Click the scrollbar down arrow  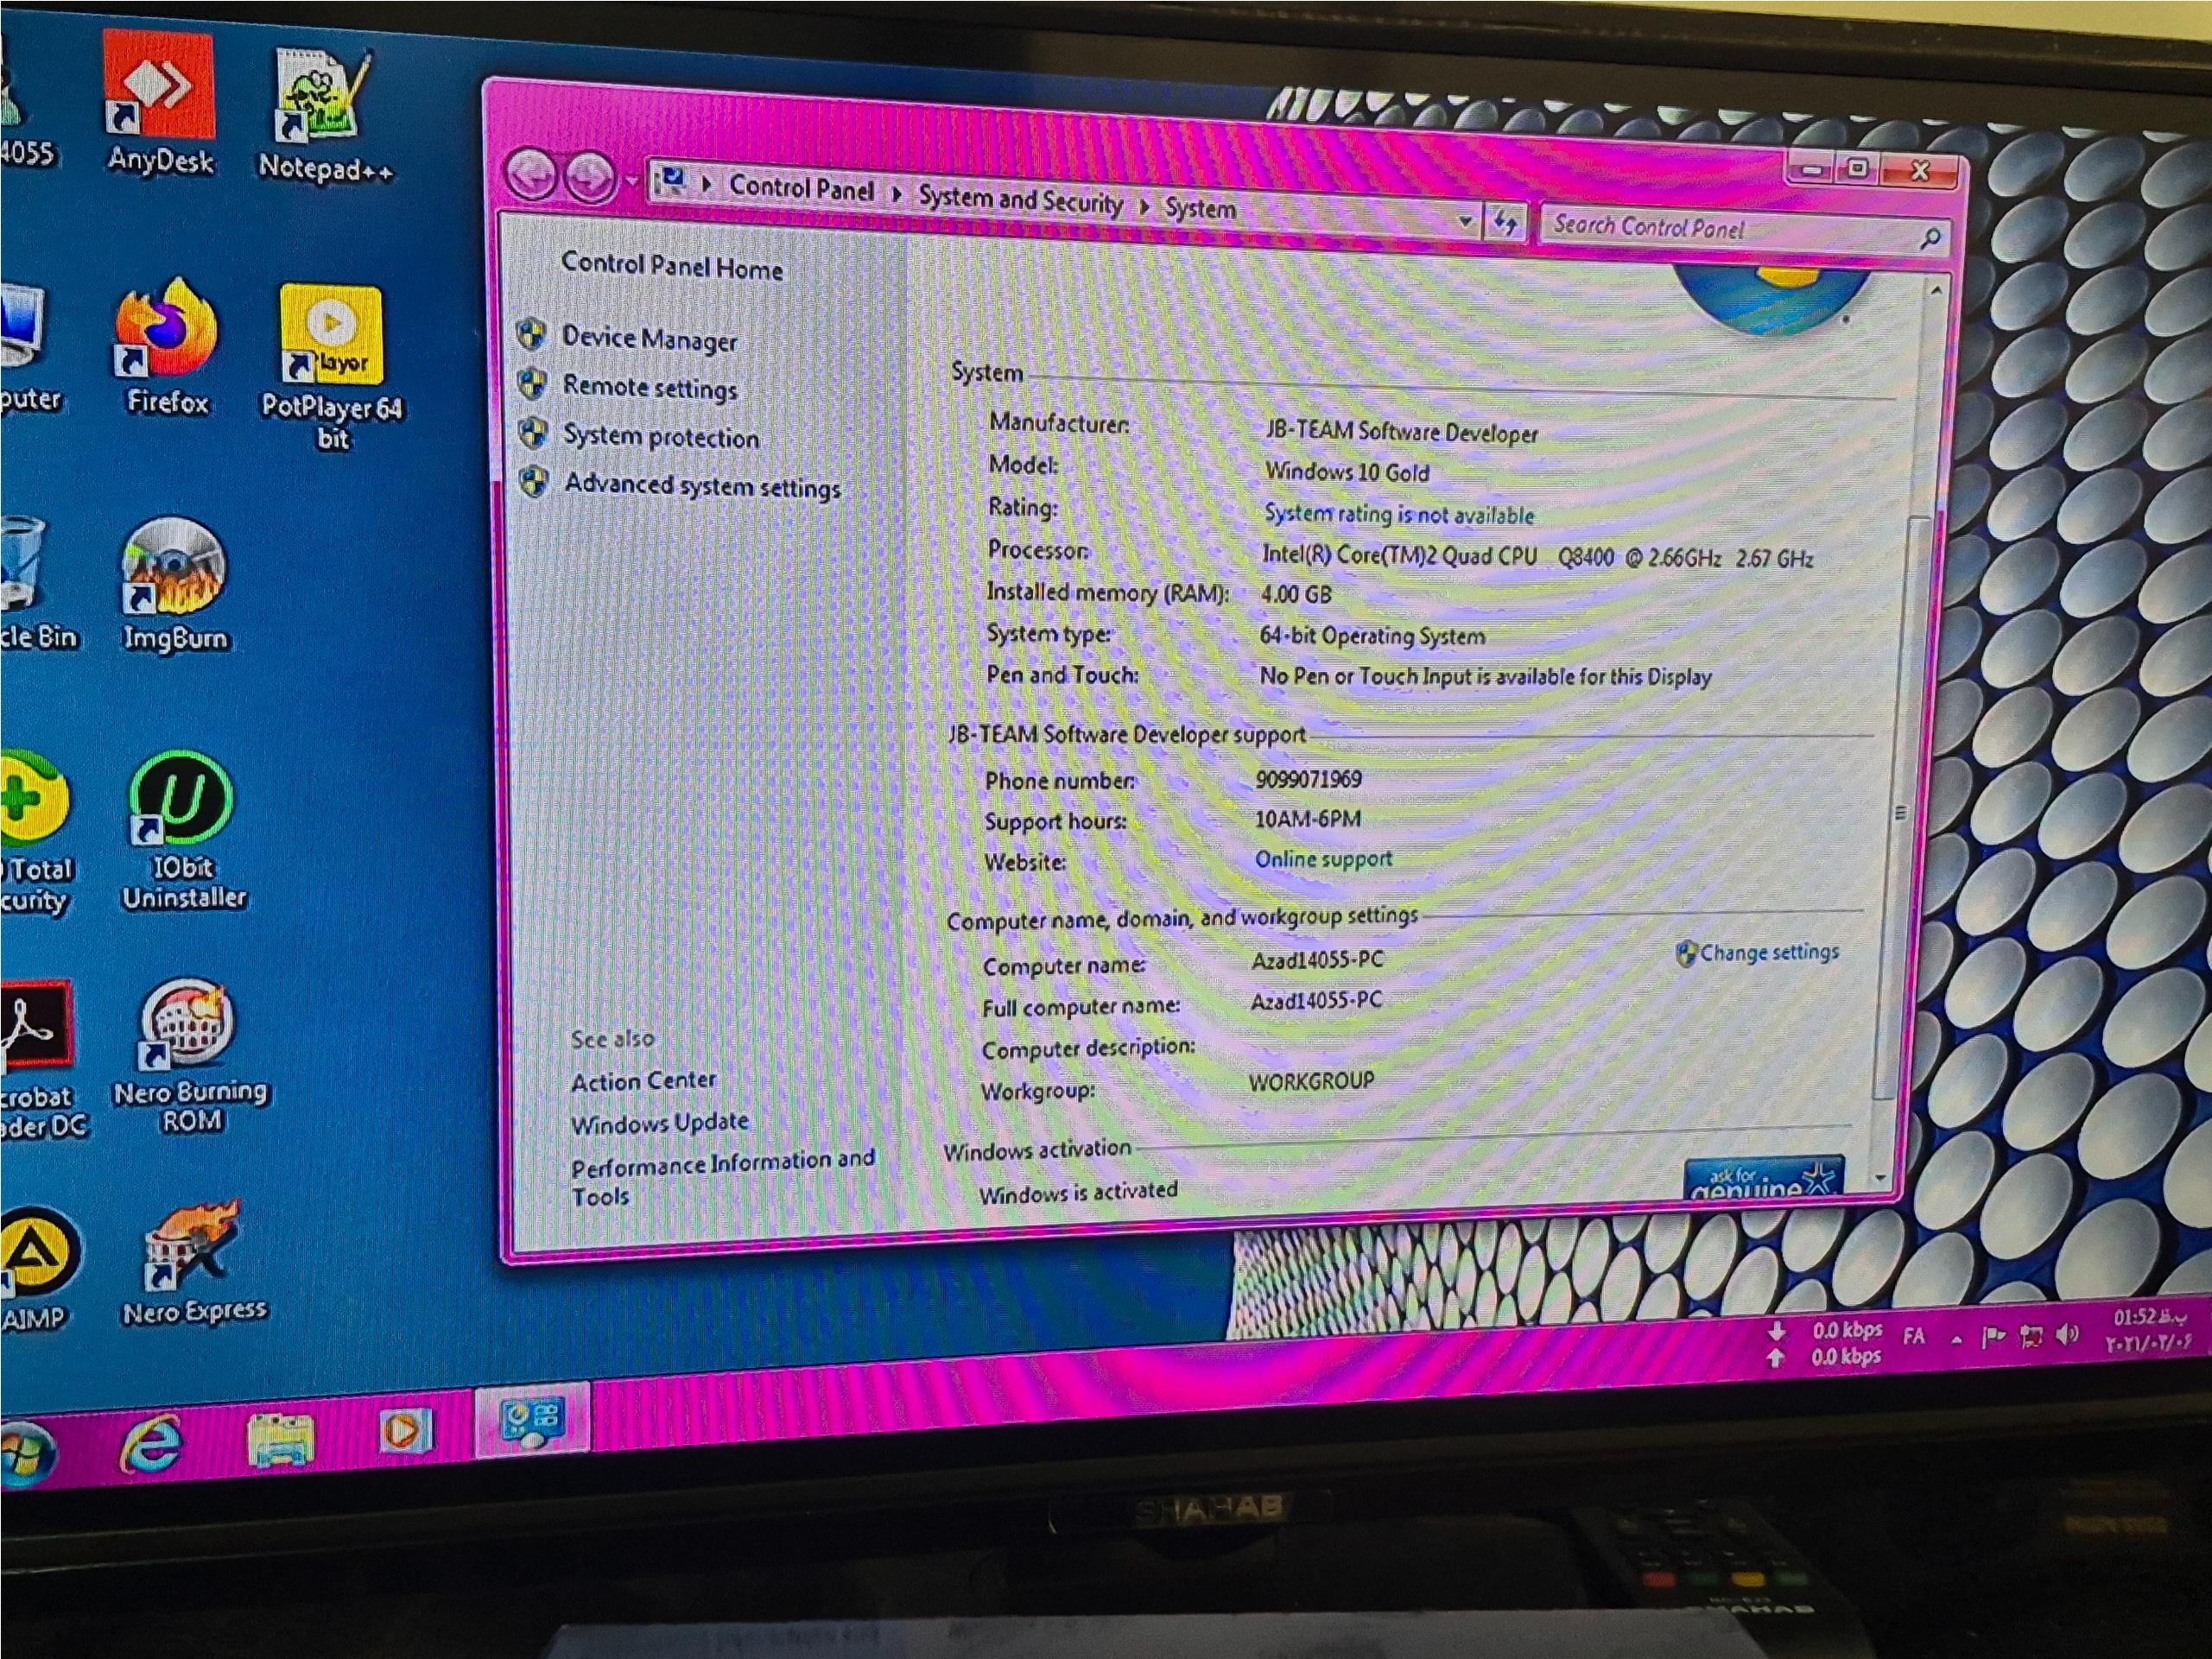tap(1880, 1179)
